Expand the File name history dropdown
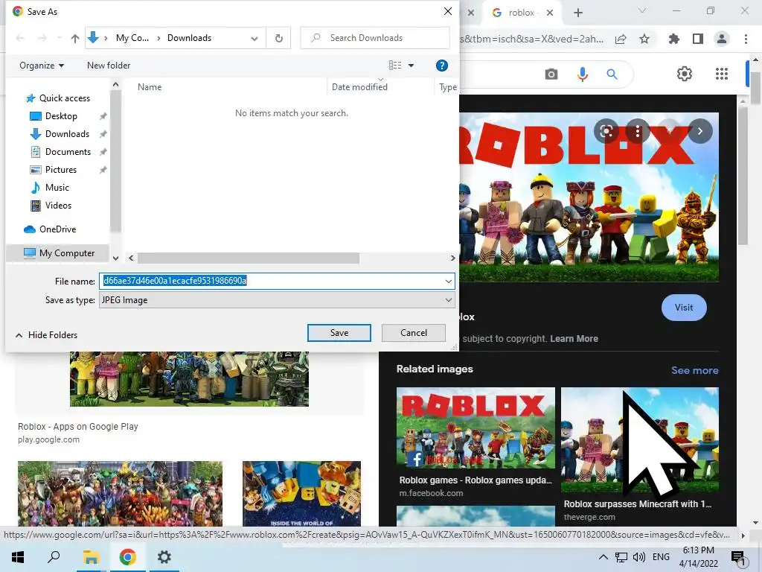762x572 pixels. [448, 281]
